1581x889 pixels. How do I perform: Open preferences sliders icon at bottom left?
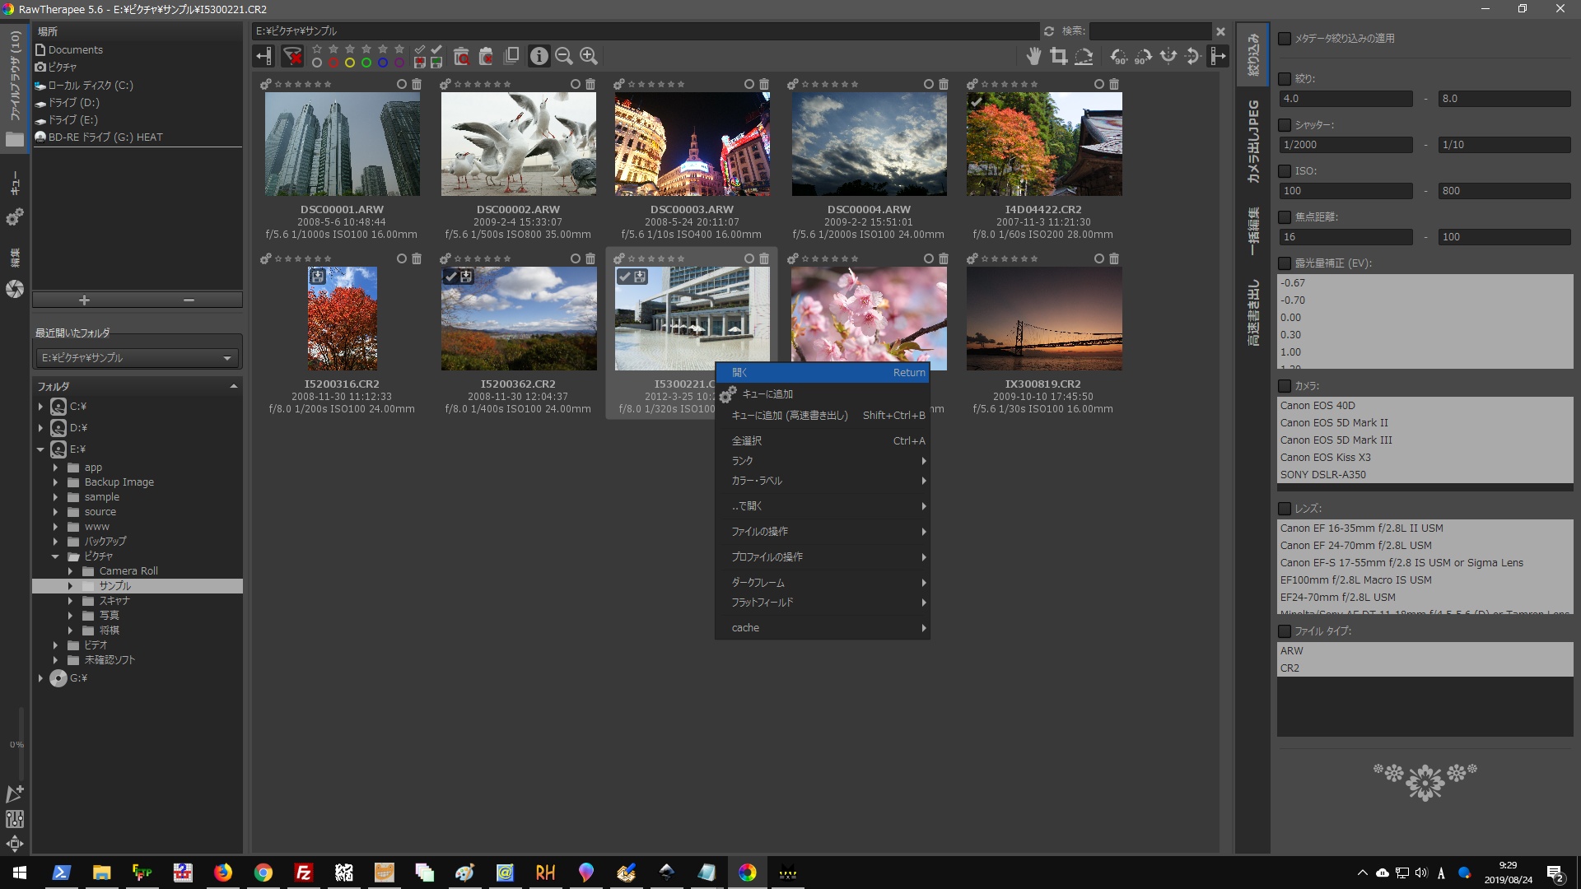[15, 819]
